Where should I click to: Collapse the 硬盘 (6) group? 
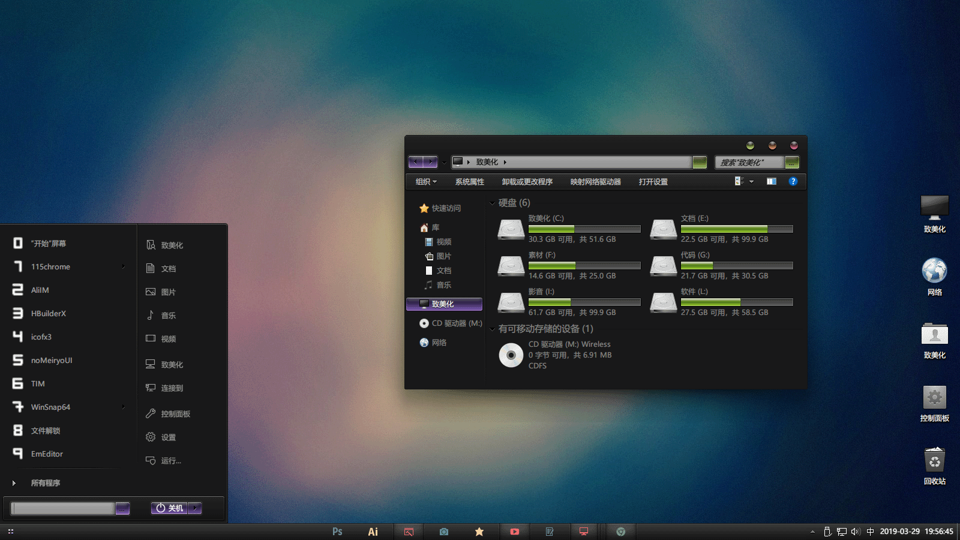pyautogui.click(x=493, y=203)
